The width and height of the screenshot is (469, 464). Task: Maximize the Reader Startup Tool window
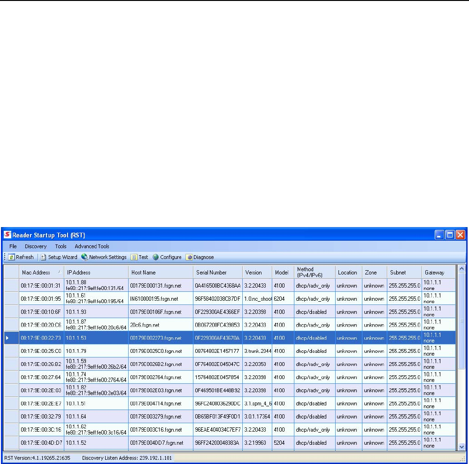(450, 235)
